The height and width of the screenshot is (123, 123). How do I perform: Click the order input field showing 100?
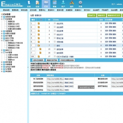click(33, 56)
